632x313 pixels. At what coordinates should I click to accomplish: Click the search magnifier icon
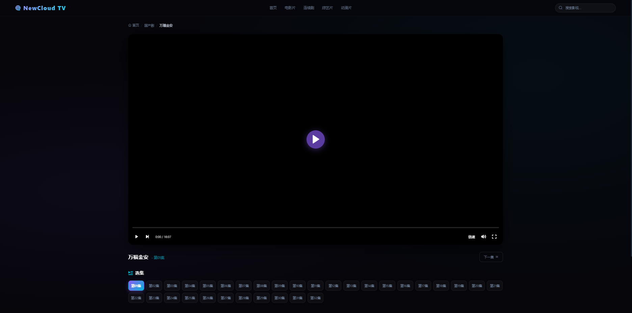[560, 8]
